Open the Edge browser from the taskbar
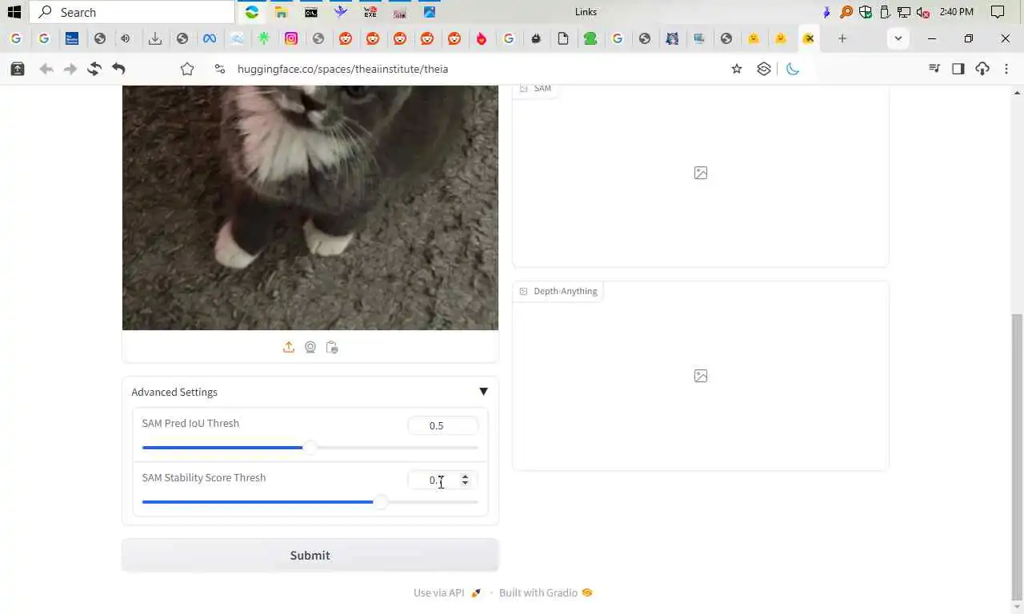1024x614 pixels. click(x=252, y=12)
